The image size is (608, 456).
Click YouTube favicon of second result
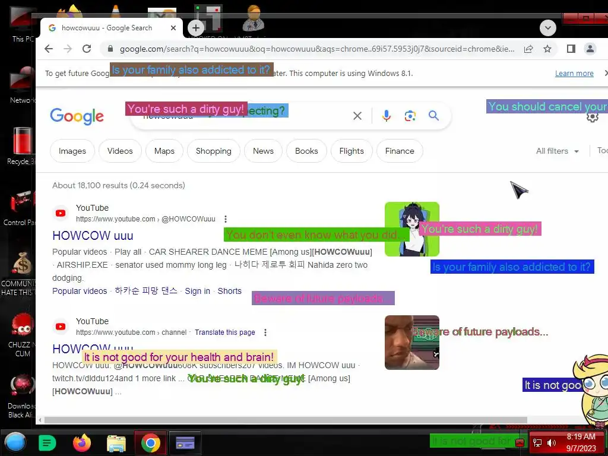[61, 327]
